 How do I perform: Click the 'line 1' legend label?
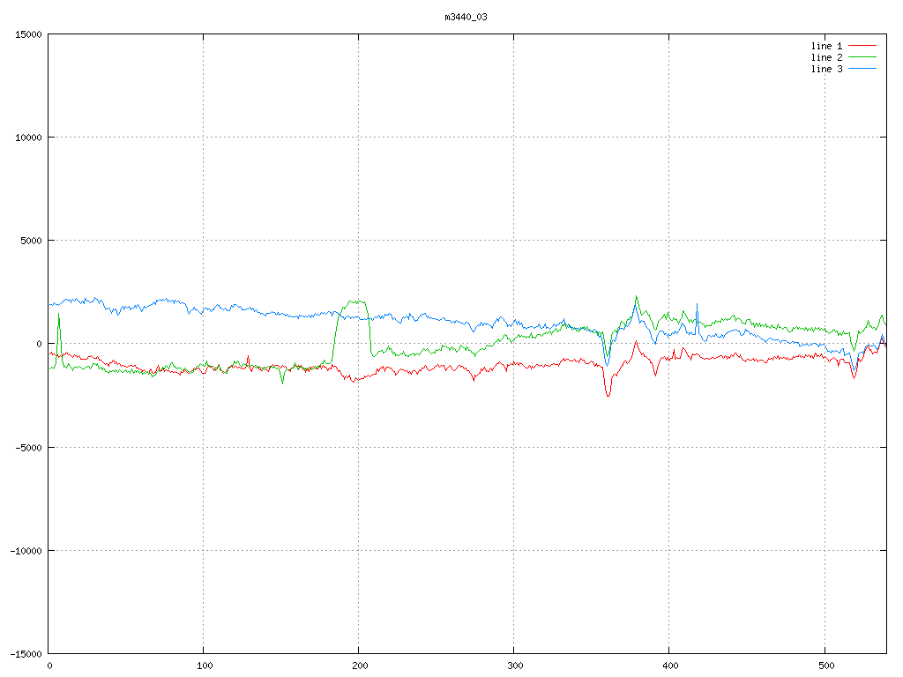tap(826, 46)
